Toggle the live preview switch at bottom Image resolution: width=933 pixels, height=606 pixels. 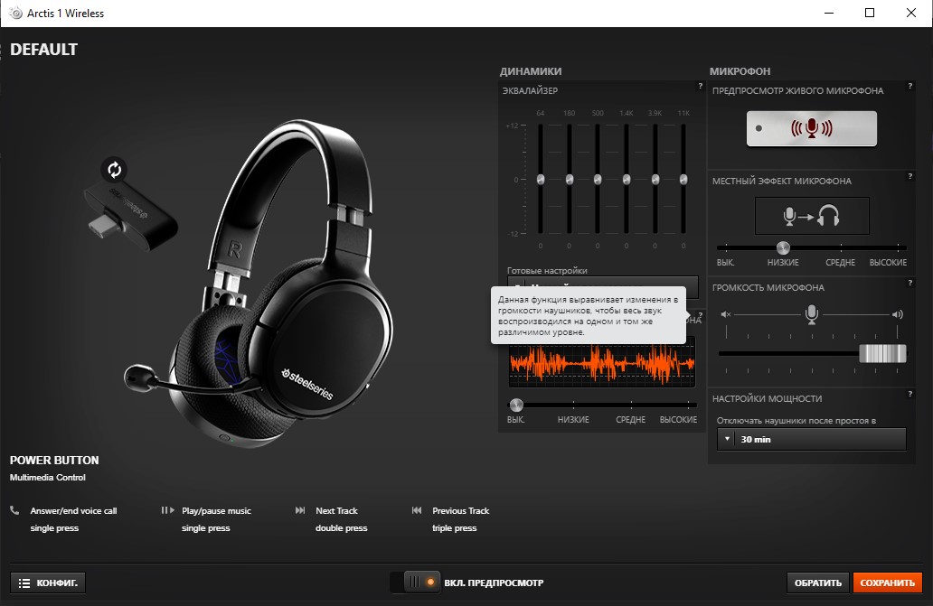(415, 583)
